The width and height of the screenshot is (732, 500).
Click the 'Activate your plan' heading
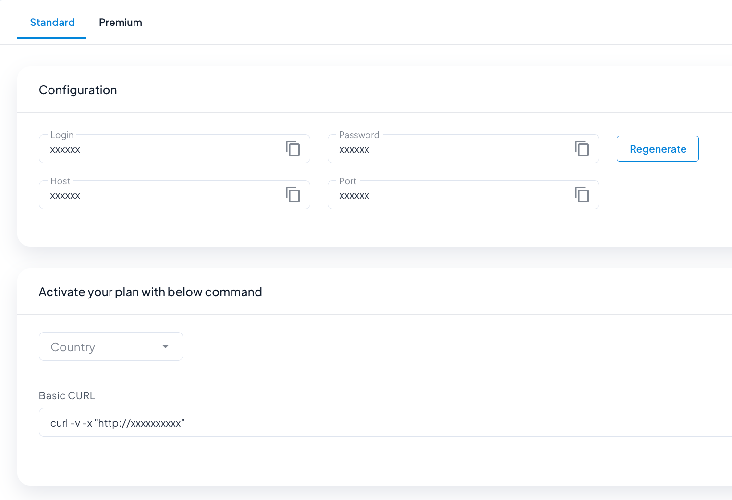click(150, 292)
